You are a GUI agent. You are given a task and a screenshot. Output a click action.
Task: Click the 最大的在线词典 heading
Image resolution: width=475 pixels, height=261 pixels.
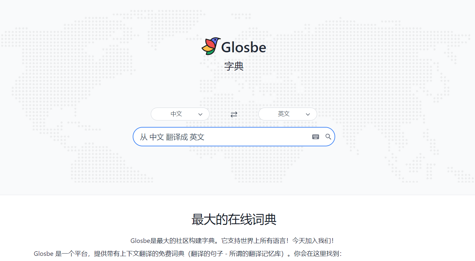point(234,220)
